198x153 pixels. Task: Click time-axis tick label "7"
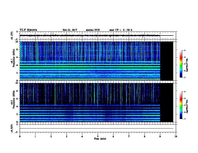pos(129,136)
